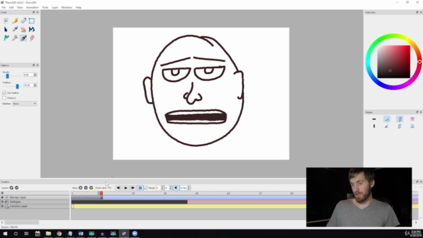
Task: Toggle the Use Feather checkbox
Action: [x=4, y=93]
